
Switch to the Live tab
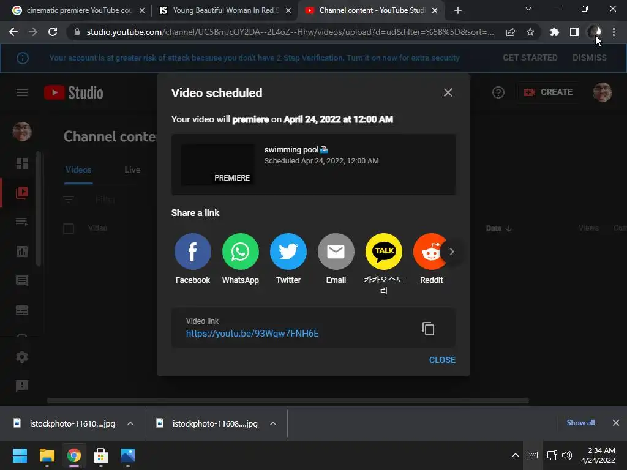coord(132,170)
